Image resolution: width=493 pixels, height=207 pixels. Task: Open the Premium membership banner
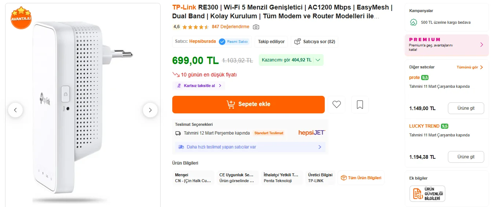tap(446, 45)
